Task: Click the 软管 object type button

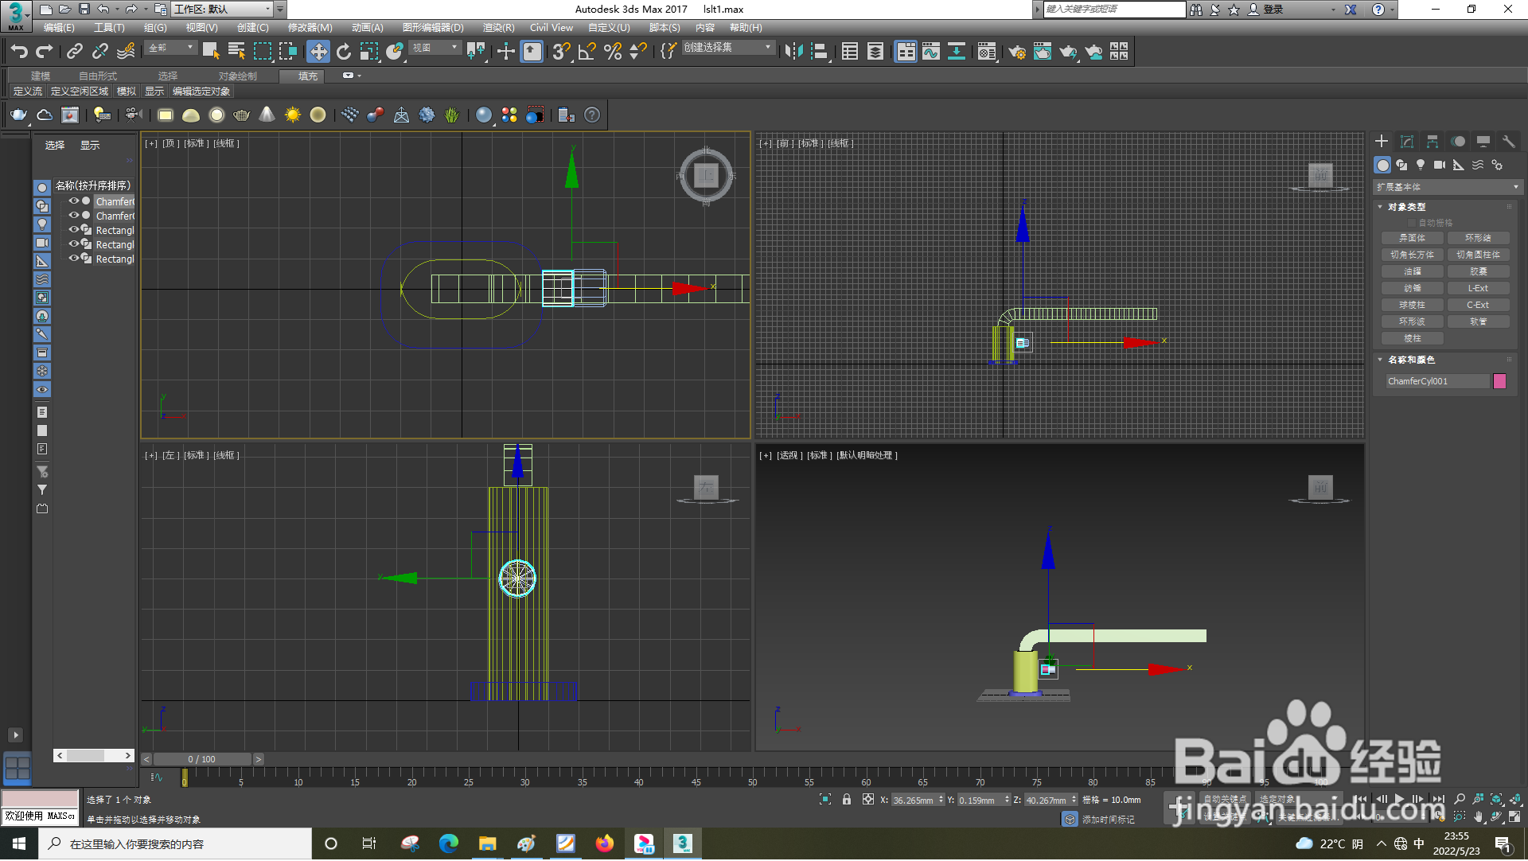Action: pyautogui.click(x=1478, y=321)
